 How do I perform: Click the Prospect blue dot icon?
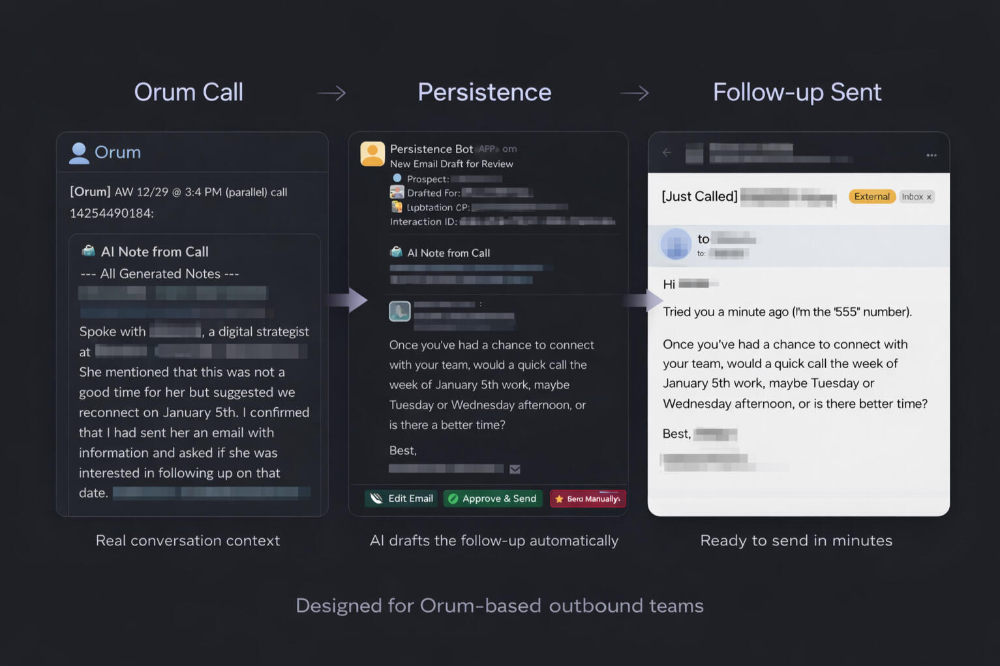pyautogui.click(x=397, y=178)
